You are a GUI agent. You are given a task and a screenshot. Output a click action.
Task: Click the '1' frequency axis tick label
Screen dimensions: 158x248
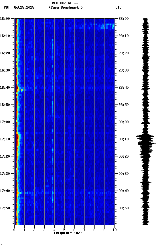[x=24, y=230]
